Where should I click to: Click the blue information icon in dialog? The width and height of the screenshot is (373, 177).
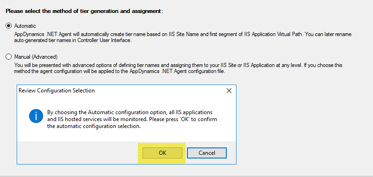tap(36, 116)
